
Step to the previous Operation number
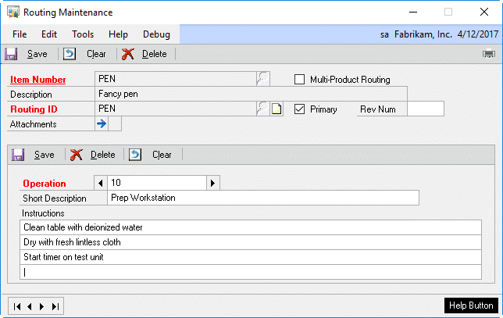coord(100,183)
